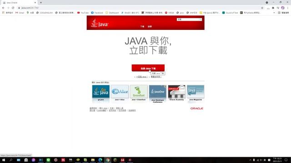Open the Windows Start menu
This screenshot has width=291, height=163.
click(x=4, y=160)
